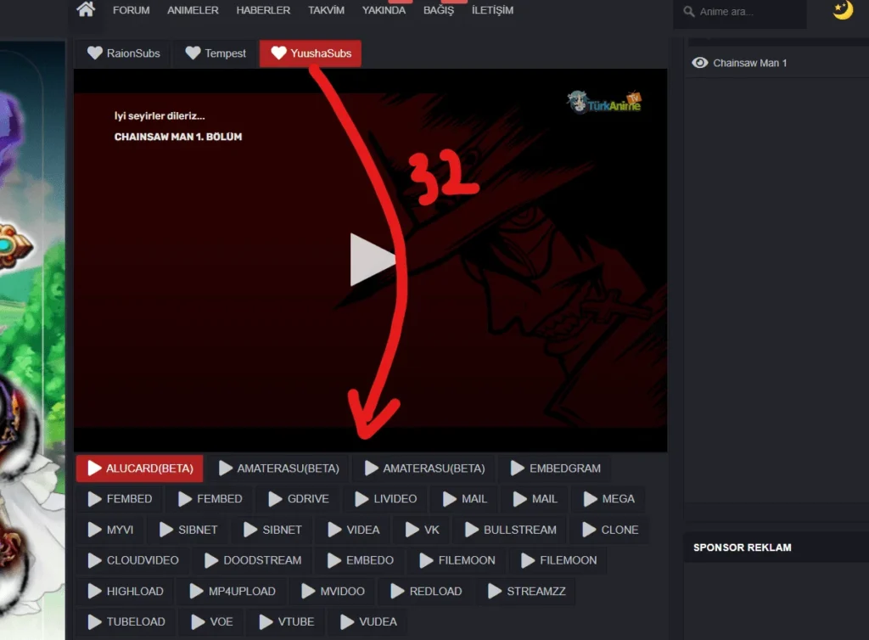Open the FORUM menu item
The height and width of the screenshot is (640, 869).
(131, 10)
